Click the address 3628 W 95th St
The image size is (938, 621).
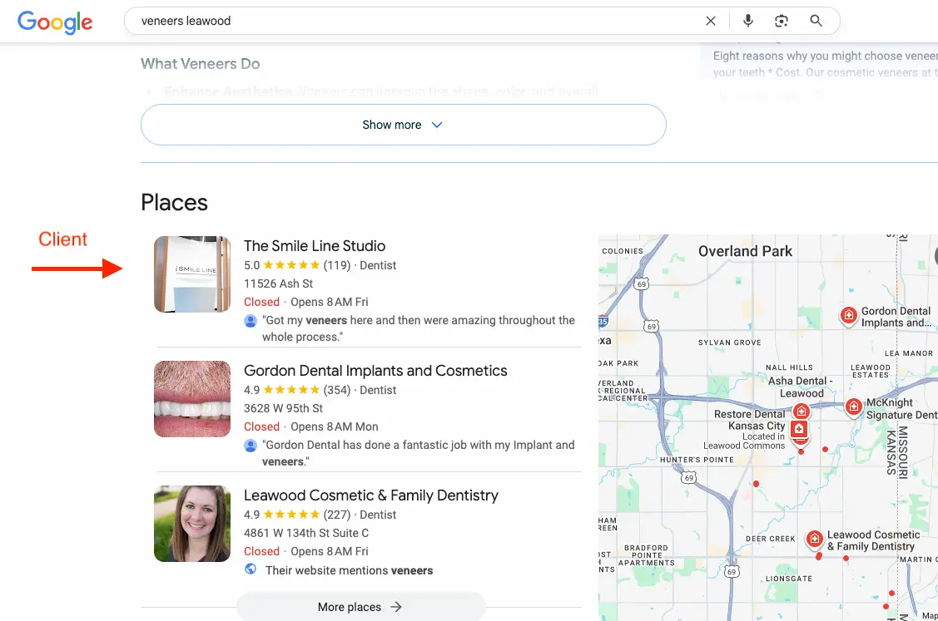(283, 409)
